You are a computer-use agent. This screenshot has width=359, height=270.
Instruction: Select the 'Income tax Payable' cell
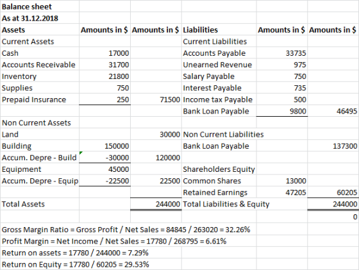(x=219, y=99)
